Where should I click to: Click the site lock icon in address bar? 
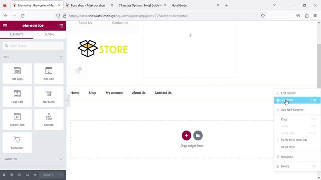coord(65,16)
